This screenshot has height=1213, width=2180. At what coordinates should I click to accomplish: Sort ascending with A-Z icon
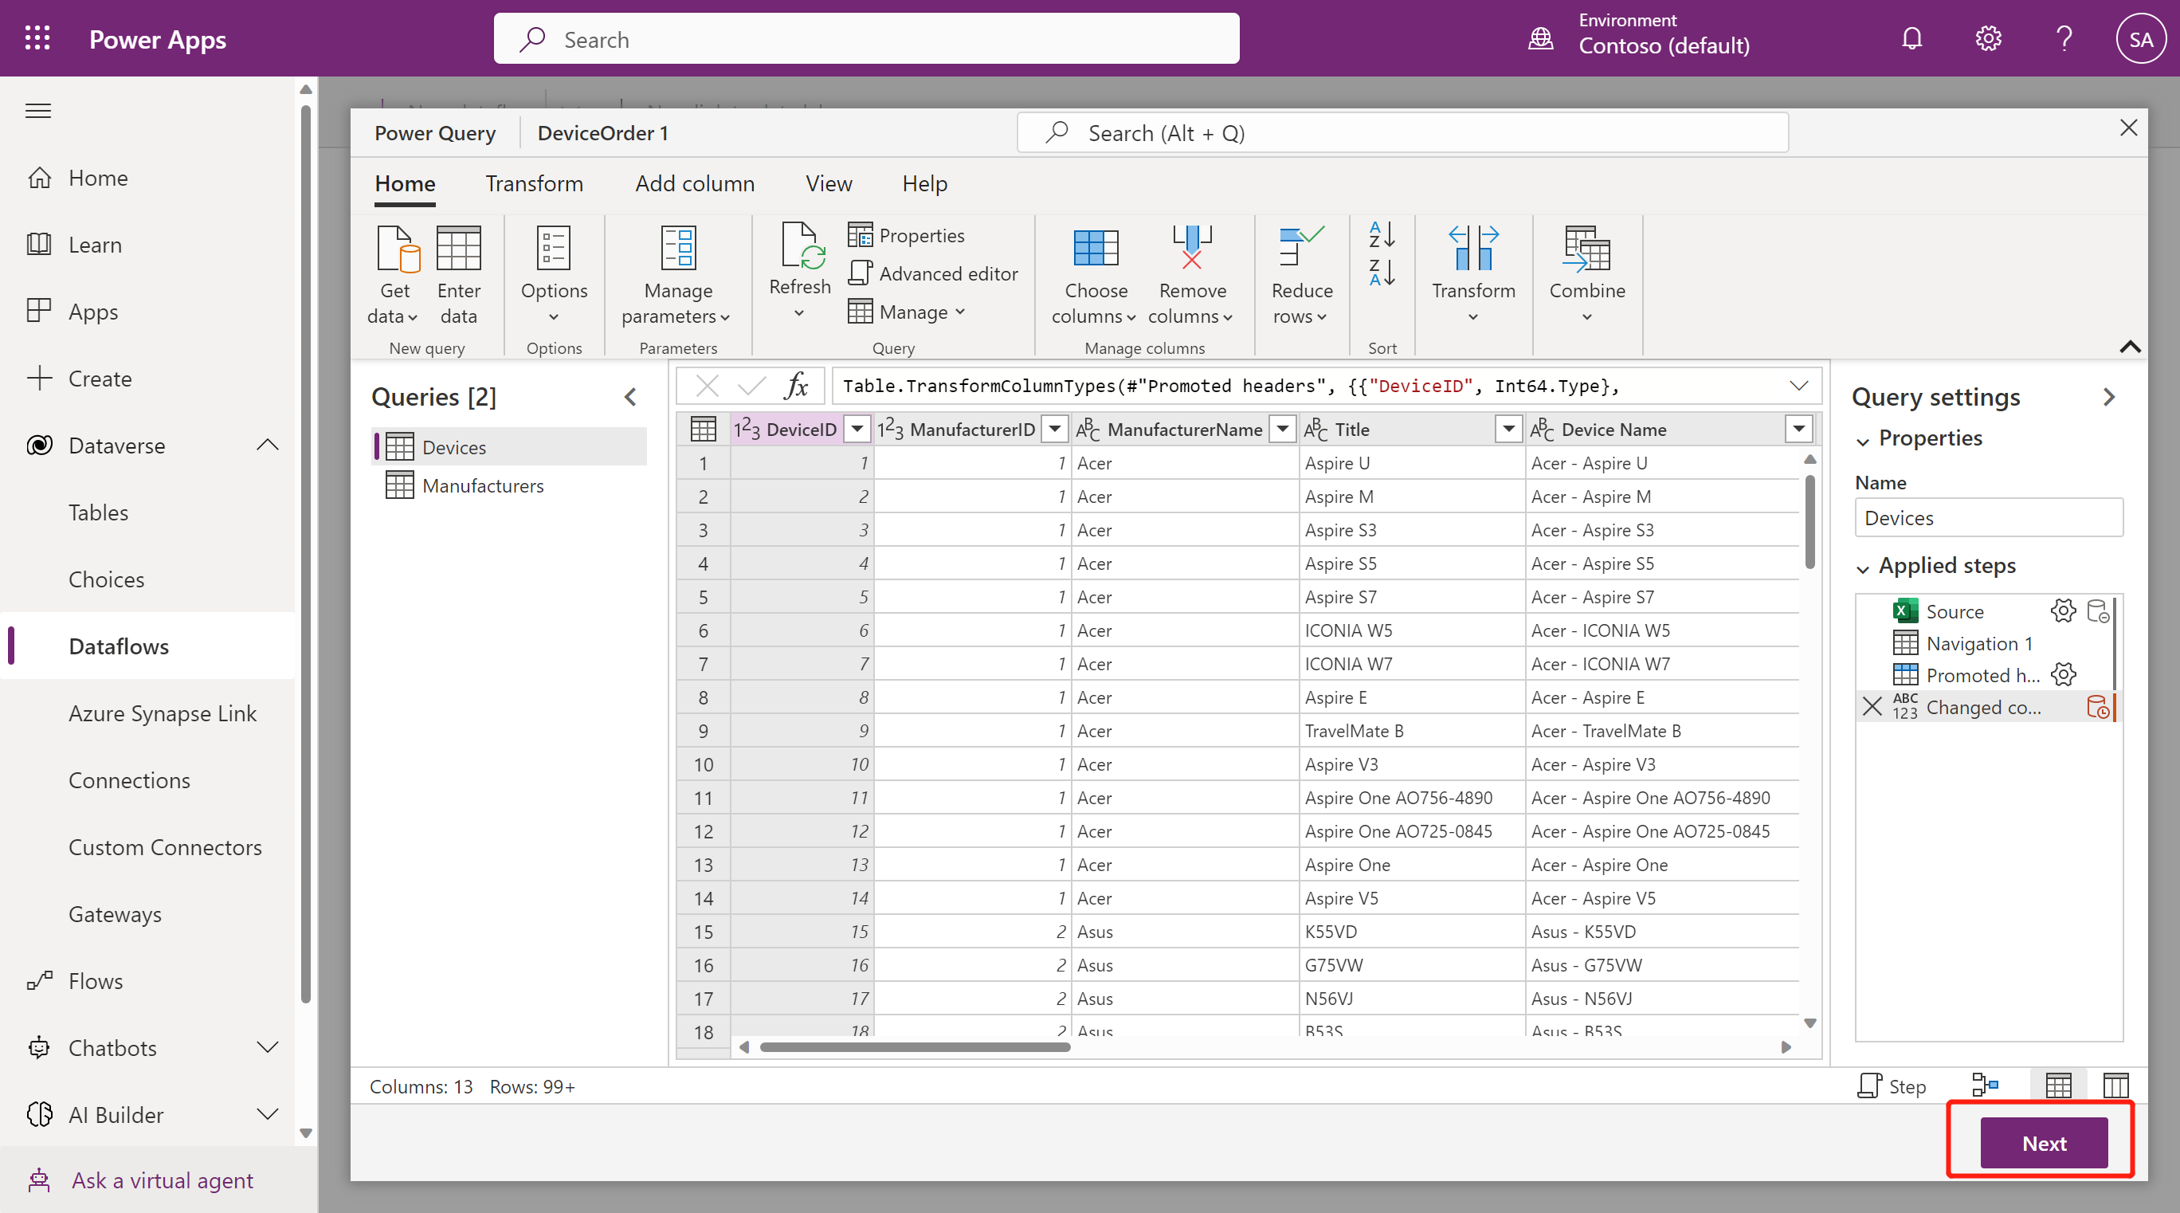(1381, 234)
